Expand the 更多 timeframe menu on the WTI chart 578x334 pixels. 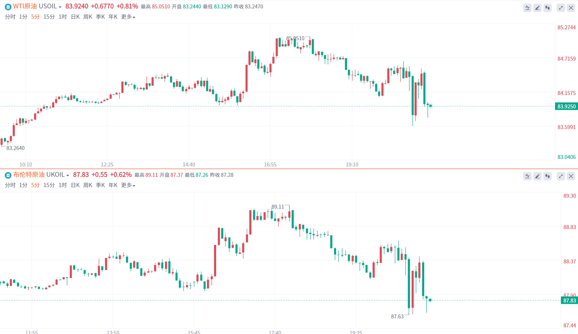[x=128, y=17]
